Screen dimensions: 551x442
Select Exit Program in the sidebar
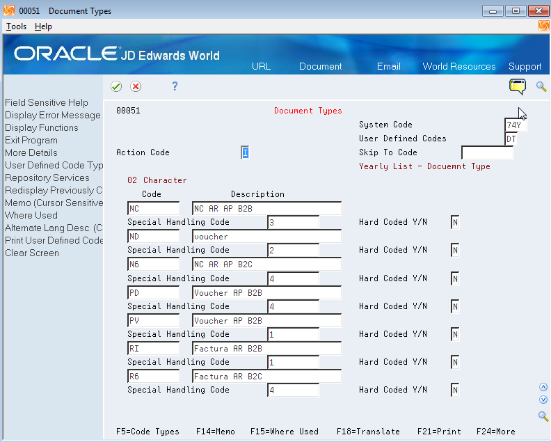tap(31, 141)
